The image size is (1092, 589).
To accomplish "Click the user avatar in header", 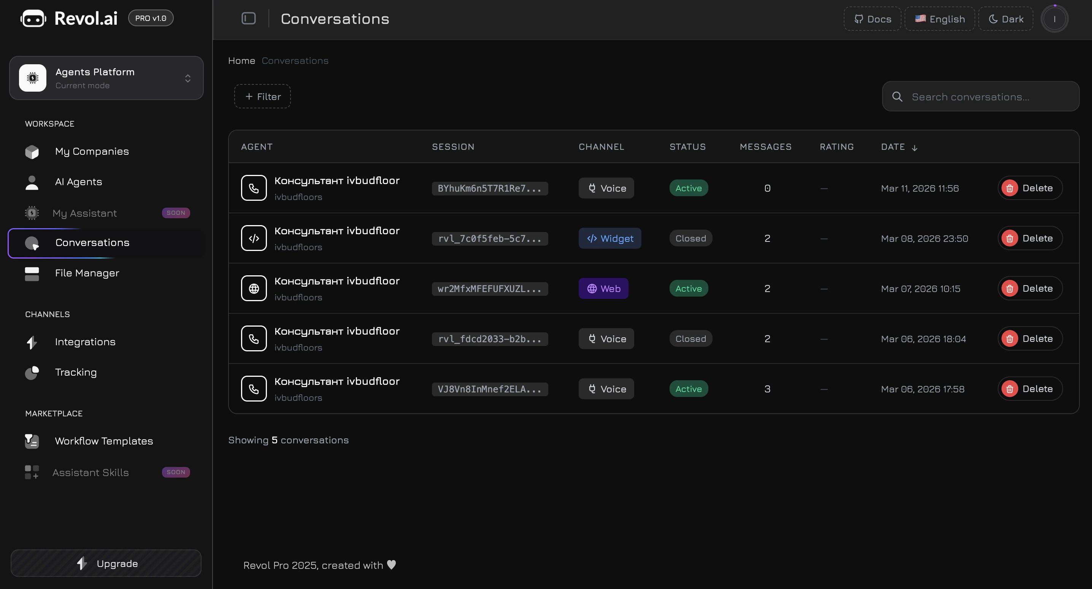I will [1054, 19].
